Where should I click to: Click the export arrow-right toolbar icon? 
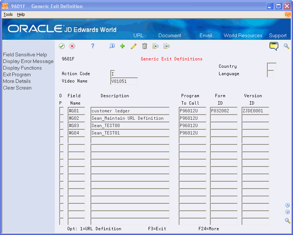click(166, 46)
